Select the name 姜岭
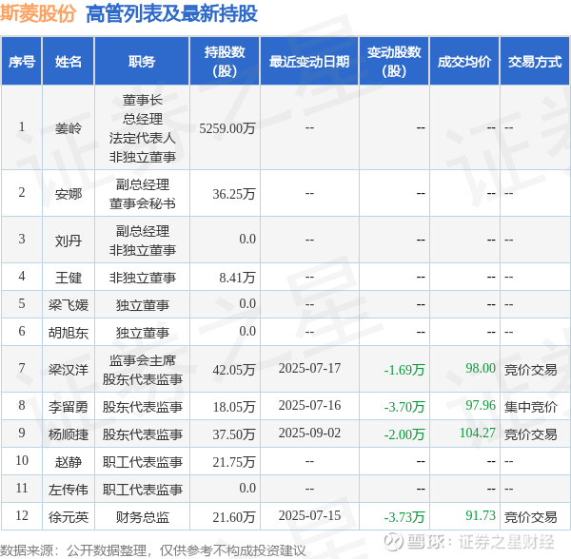 point(69,128)
